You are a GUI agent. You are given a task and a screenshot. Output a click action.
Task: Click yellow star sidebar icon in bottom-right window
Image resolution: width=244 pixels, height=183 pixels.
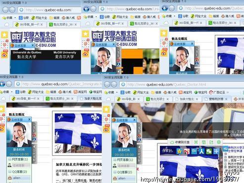click(106, 109)
